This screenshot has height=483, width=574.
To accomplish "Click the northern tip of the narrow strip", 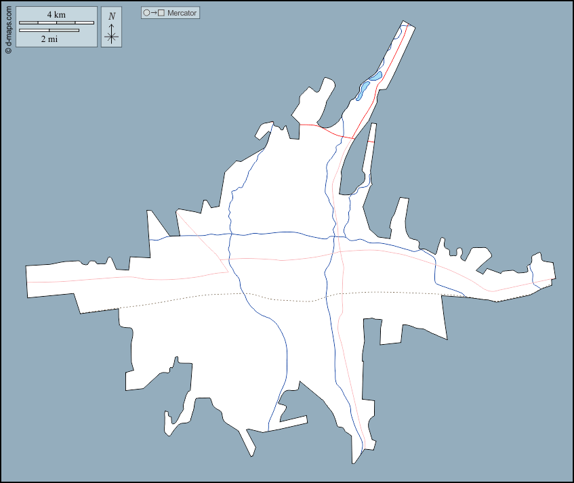I will 406,24.
